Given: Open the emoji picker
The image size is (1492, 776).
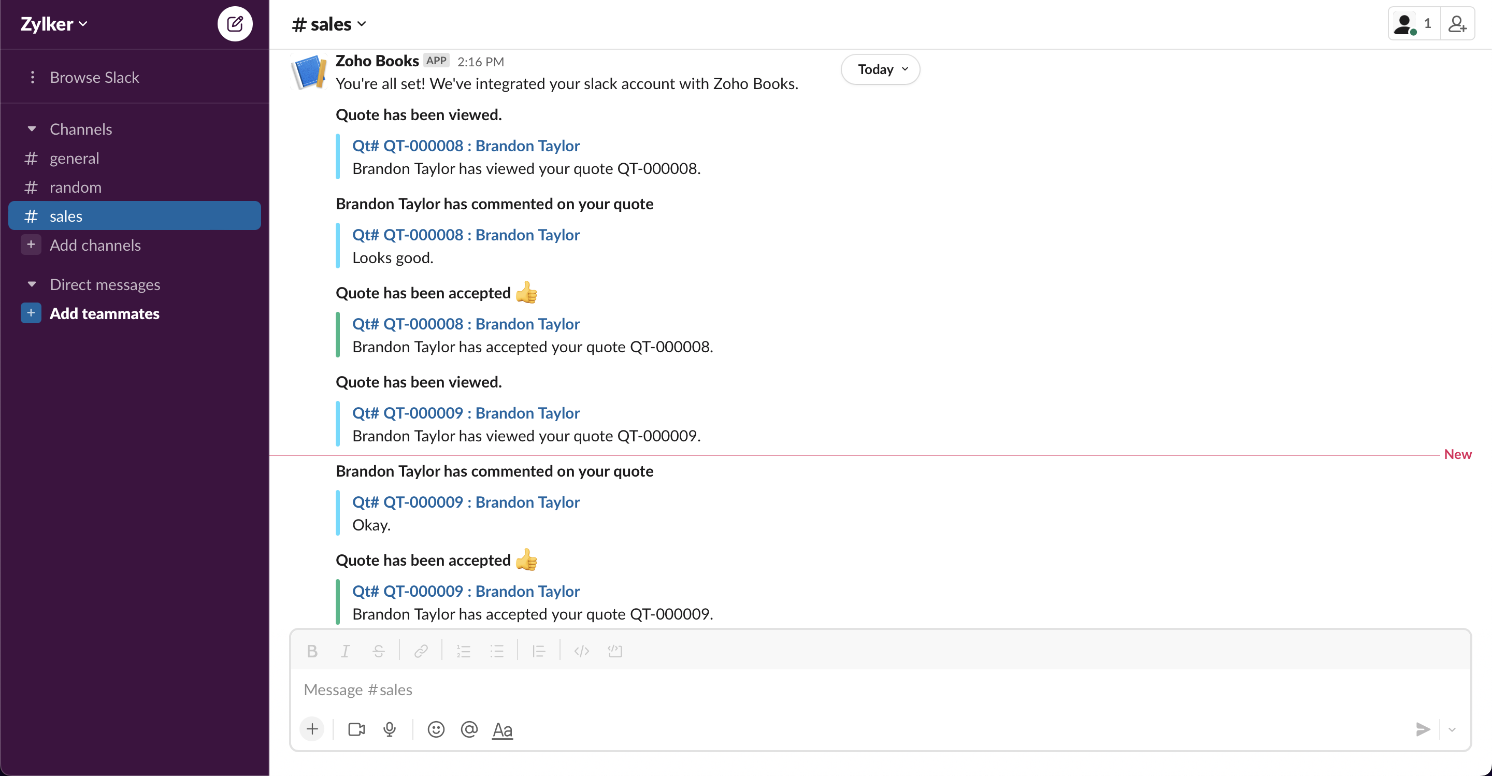Looking at the screenshot, I should pyautogui.click(x=436, y=729).
